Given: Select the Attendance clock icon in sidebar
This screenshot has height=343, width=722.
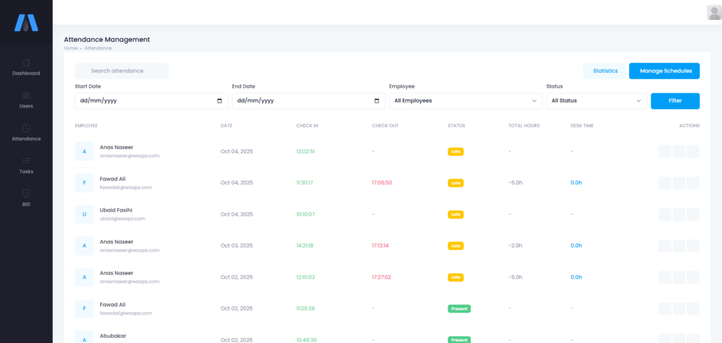Looking at the screenshot, I should click(x=26, y=128).
